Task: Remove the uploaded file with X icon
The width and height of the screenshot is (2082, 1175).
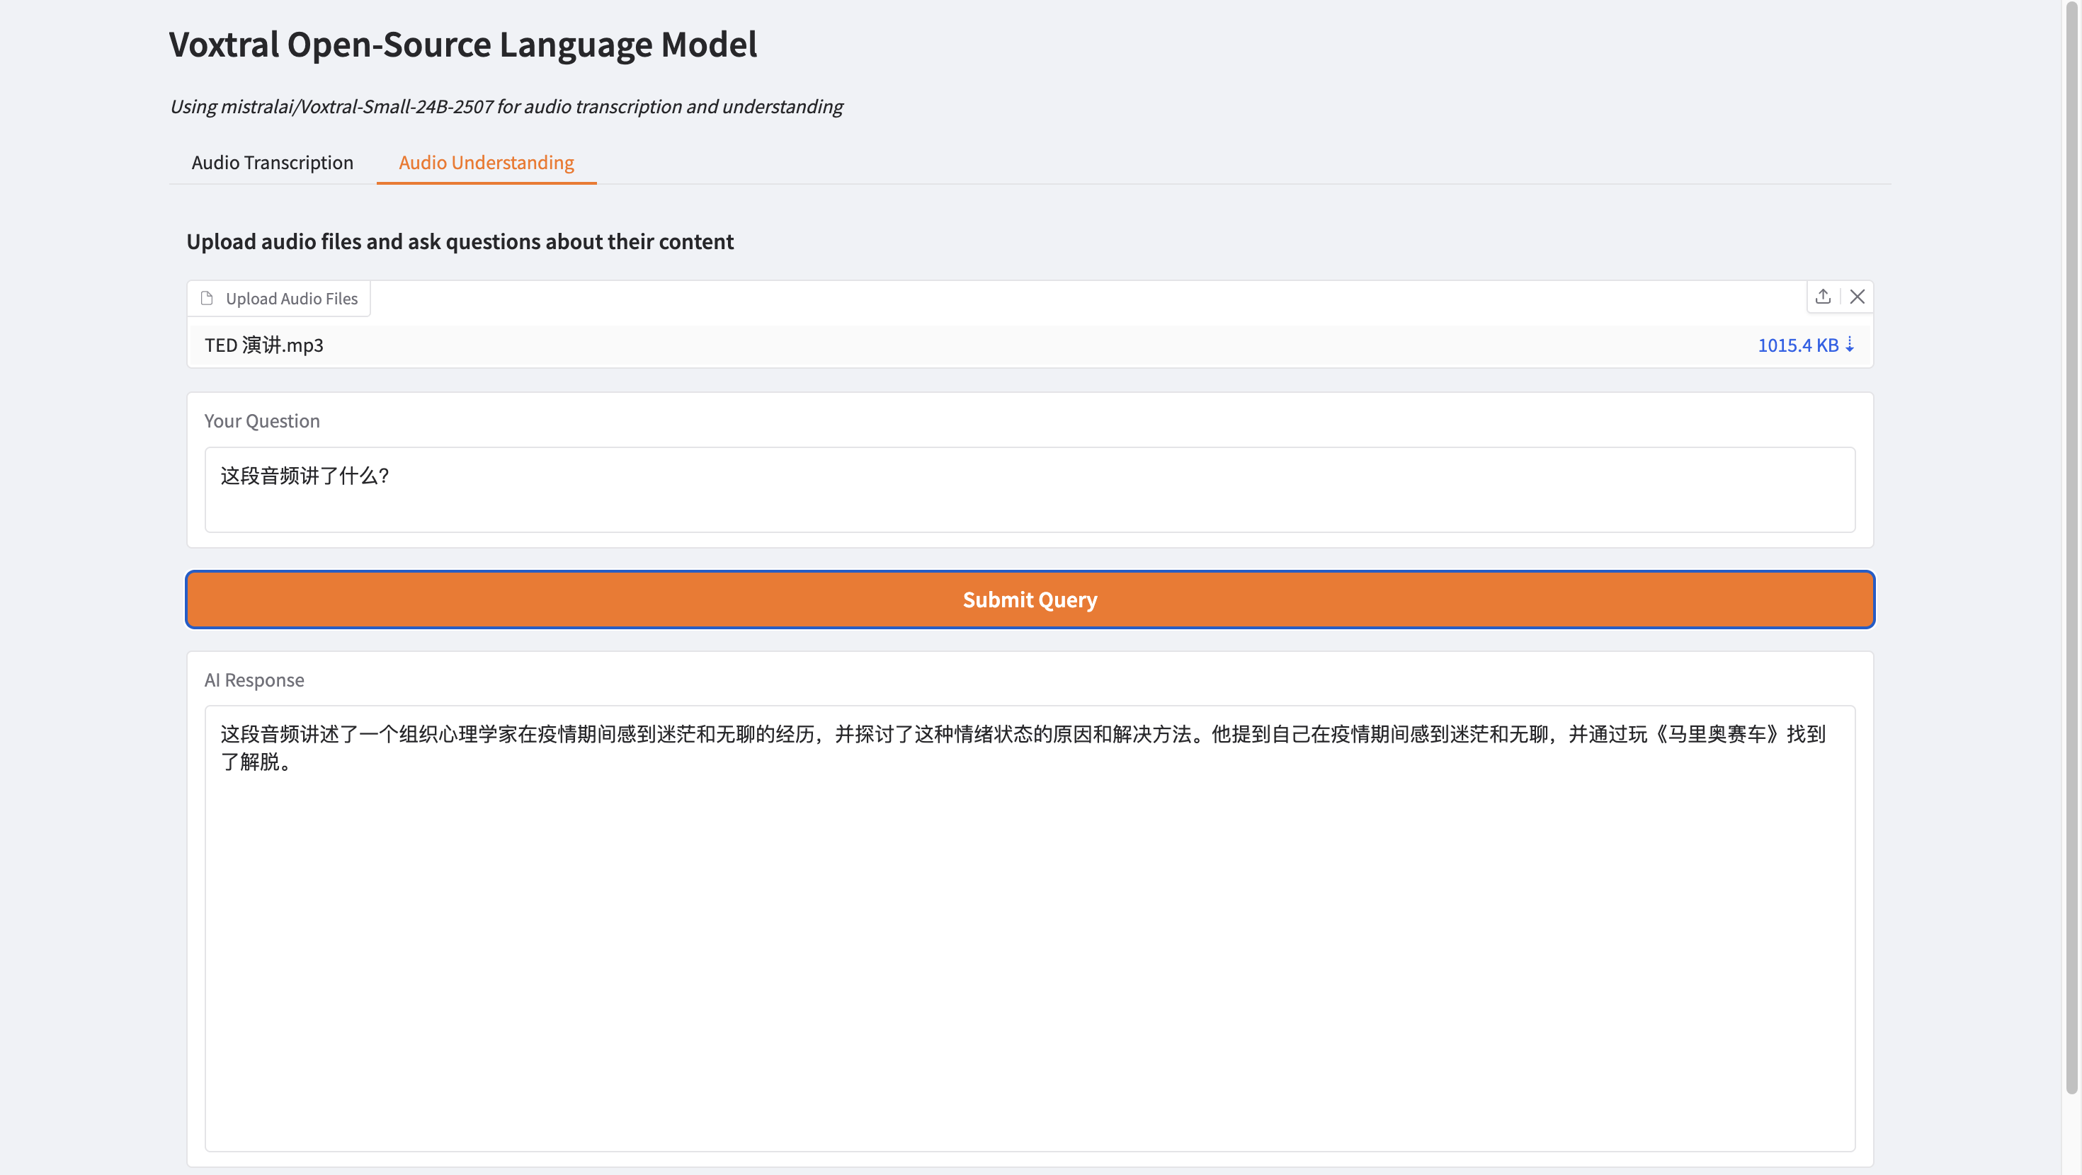Action: point(1858,297)
